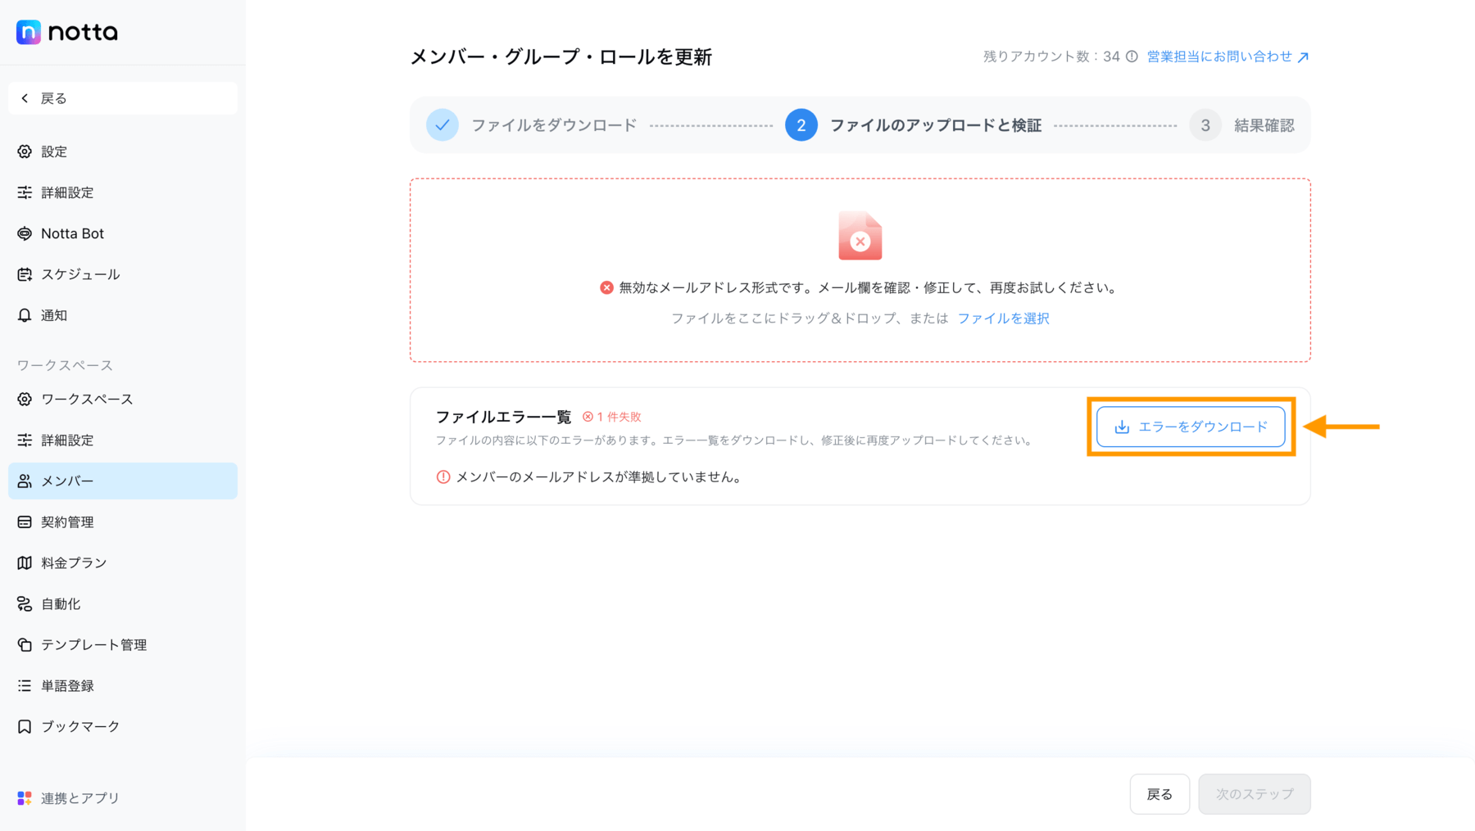This screenshot has width=1475, height=831.
Task: Click the ファイルをダウンロード step label
Action: pyautogui.click(x=554, y=125)
